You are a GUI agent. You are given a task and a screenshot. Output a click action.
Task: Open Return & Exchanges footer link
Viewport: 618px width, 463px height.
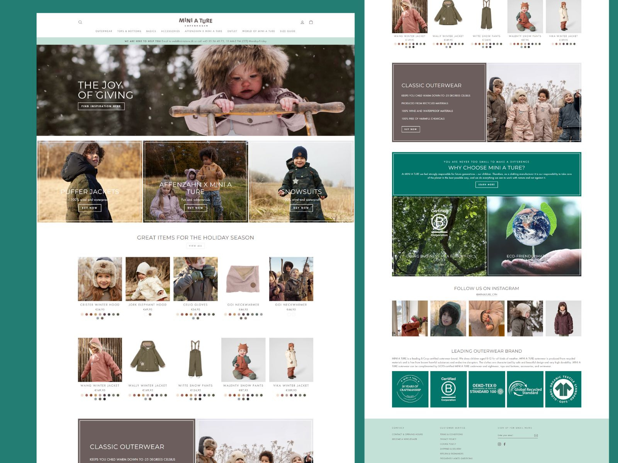point(452,454)
